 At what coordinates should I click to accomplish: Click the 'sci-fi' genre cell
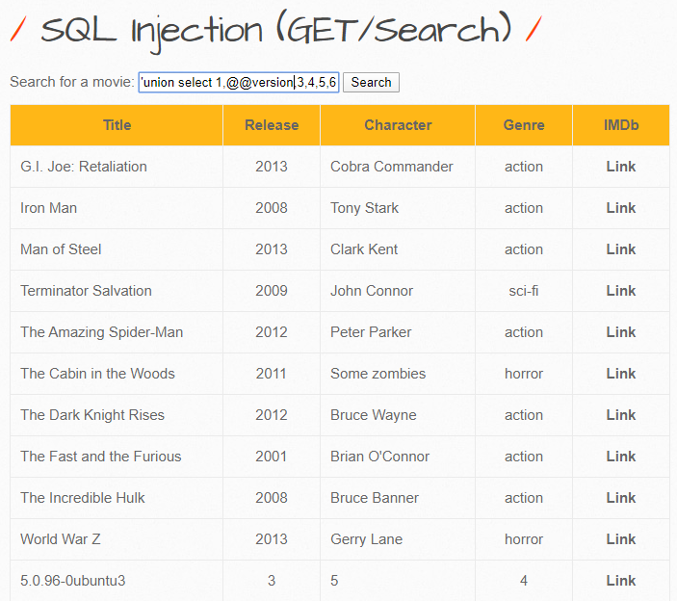(524, 291)
